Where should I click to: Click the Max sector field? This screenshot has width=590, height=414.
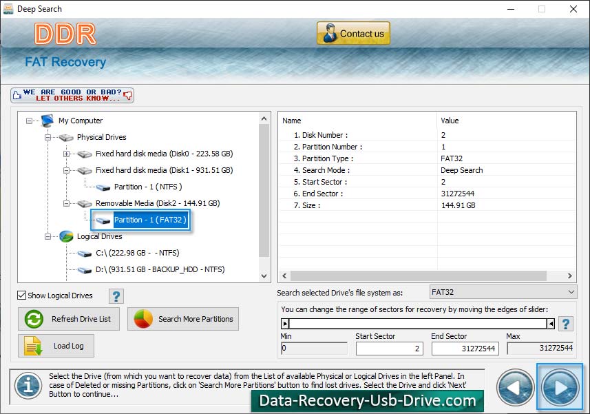pos(540,348)
